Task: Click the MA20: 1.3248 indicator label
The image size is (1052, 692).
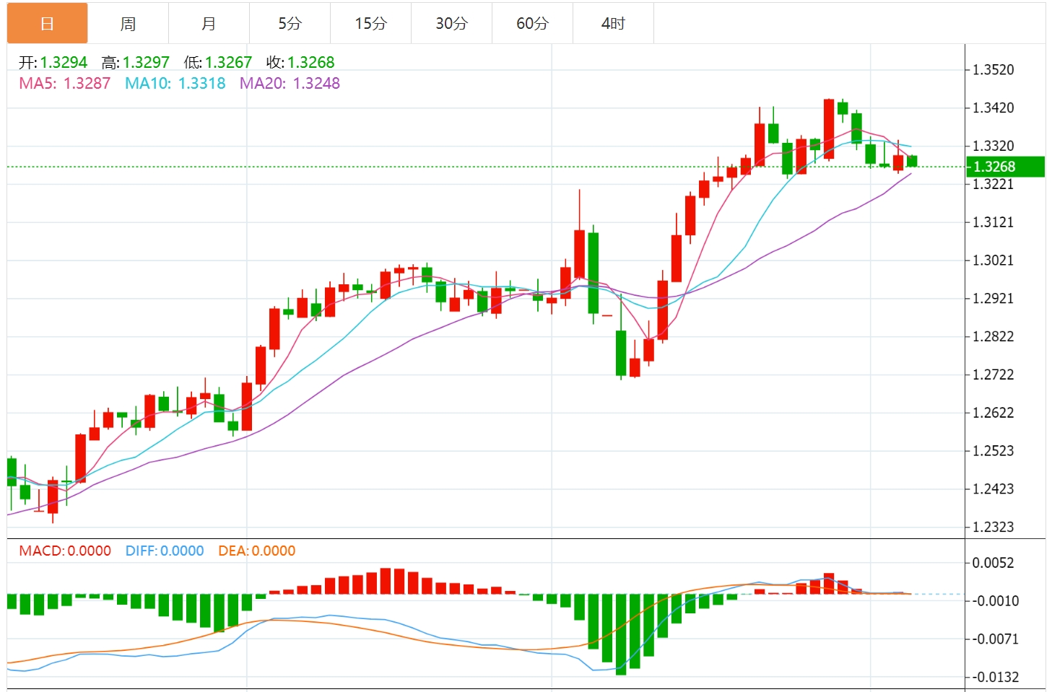Action: (290, 84)
